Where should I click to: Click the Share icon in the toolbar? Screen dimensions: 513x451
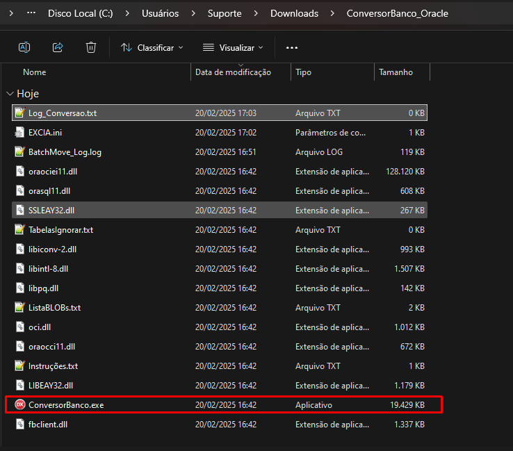tap(58, 47)
